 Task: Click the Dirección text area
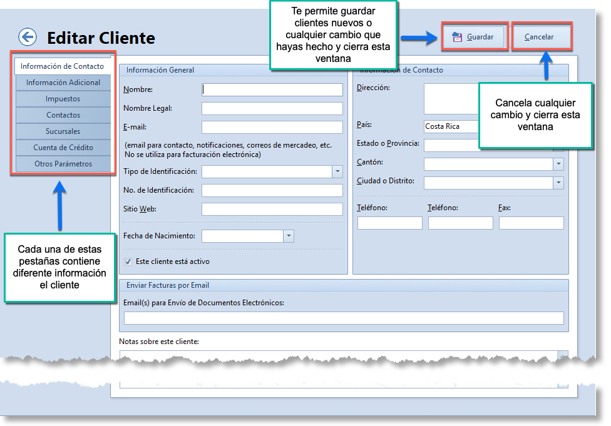[x=452, y=98]
